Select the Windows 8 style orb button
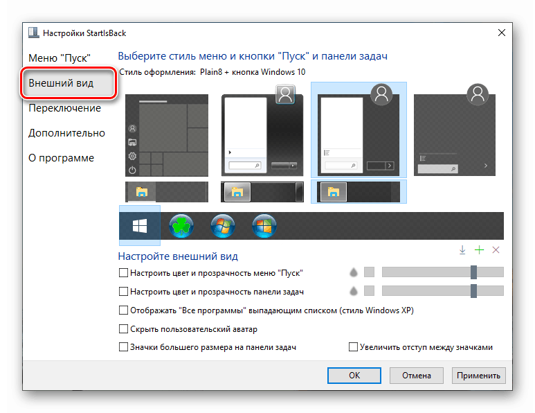Viewport: 535px width, 413px height. [264, 225]
